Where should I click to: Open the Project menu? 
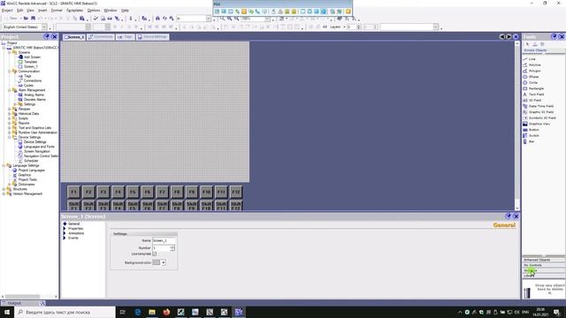7,11
